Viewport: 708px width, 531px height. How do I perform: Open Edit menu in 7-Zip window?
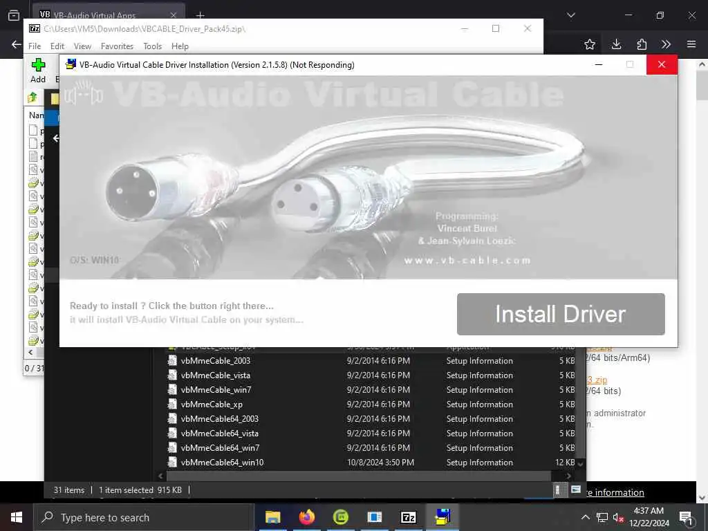point(57,46)
